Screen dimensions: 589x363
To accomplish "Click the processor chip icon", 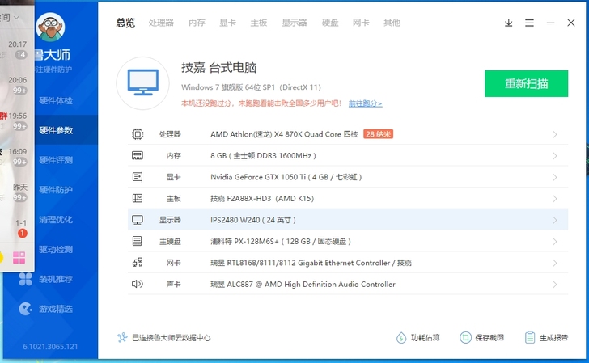I will coord(138,134).
